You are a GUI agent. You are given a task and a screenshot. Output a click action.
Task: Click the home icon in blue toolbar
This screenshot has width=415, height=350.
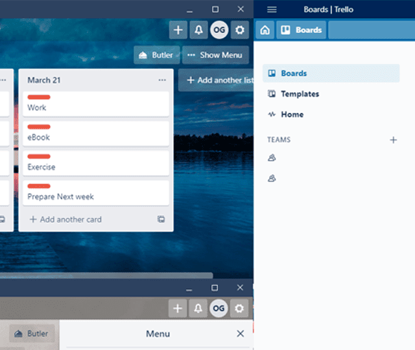point(265,30)
